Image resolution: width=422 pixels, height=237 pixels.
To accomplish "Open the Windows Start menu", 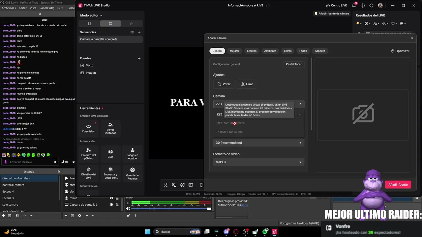I will coord(148,232).
